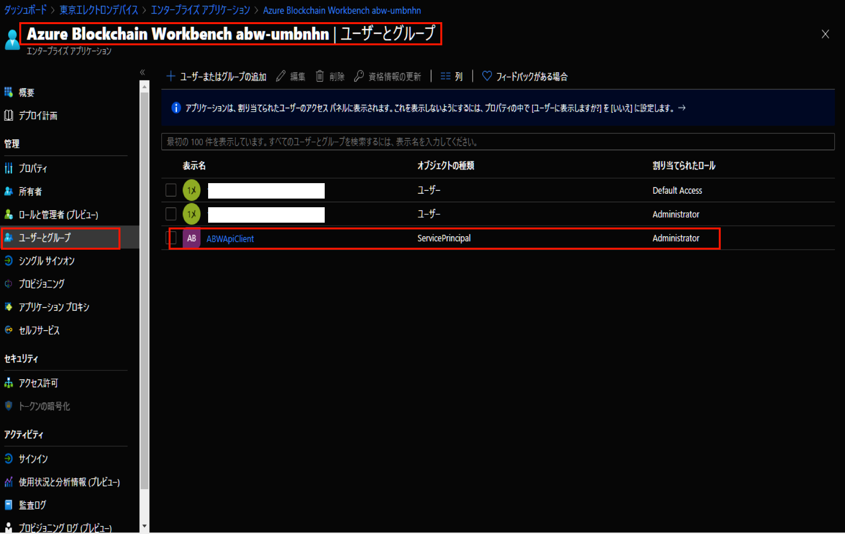
Task: Open ロールと管理者 (プレビュー) item
Action: coord(58,214)
